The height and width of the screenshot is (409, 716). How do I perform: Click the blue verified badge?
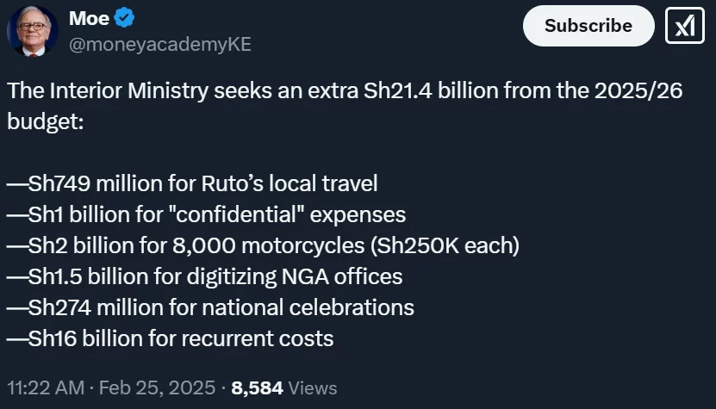124,17
